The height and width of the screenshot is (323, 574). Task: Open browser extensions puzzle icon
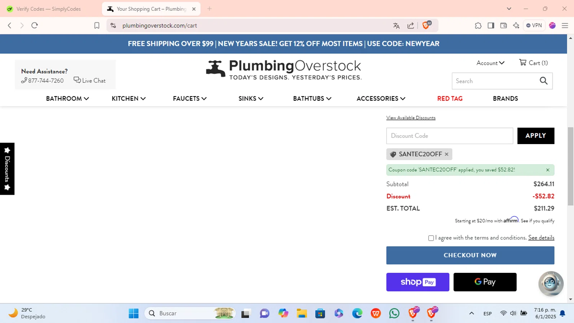(x=478, y=26)
